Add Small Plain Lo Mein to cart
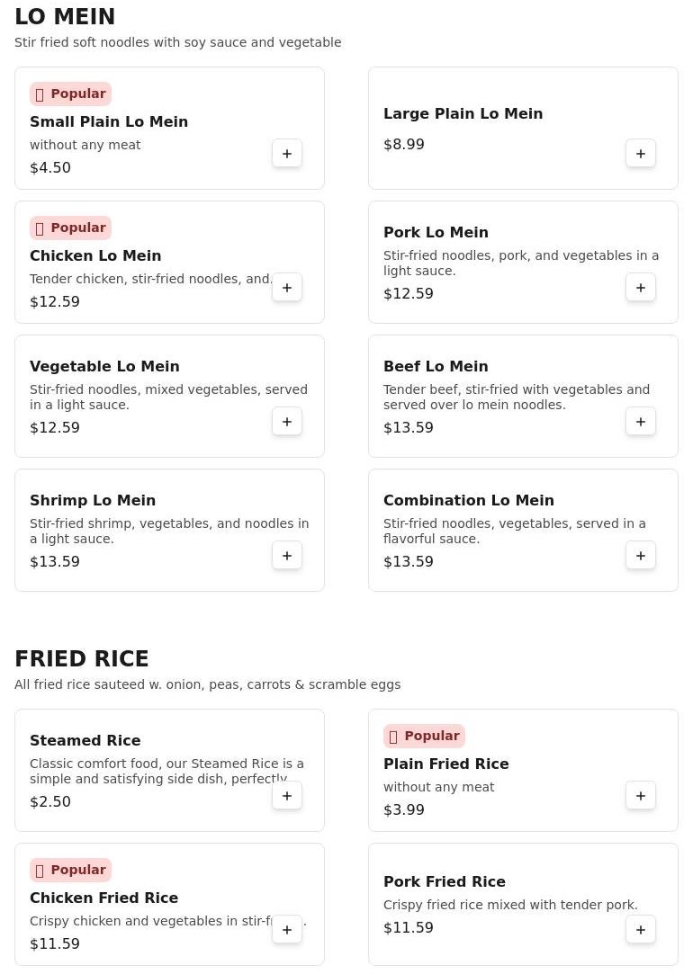Screen dimensions: 693x974 (287, 154)
